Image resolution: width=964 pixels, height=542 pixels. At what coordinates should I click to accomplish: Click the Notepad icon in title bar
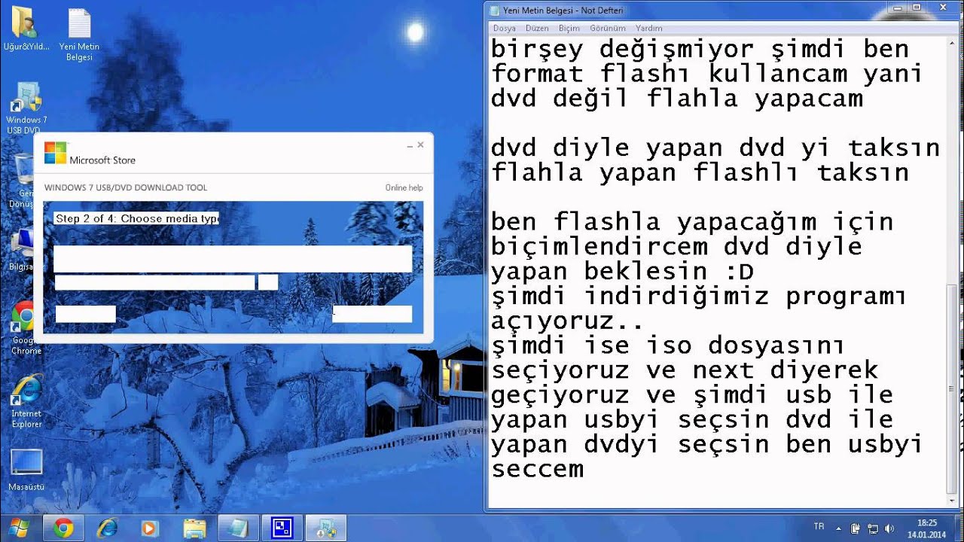(x=495, y=11)
